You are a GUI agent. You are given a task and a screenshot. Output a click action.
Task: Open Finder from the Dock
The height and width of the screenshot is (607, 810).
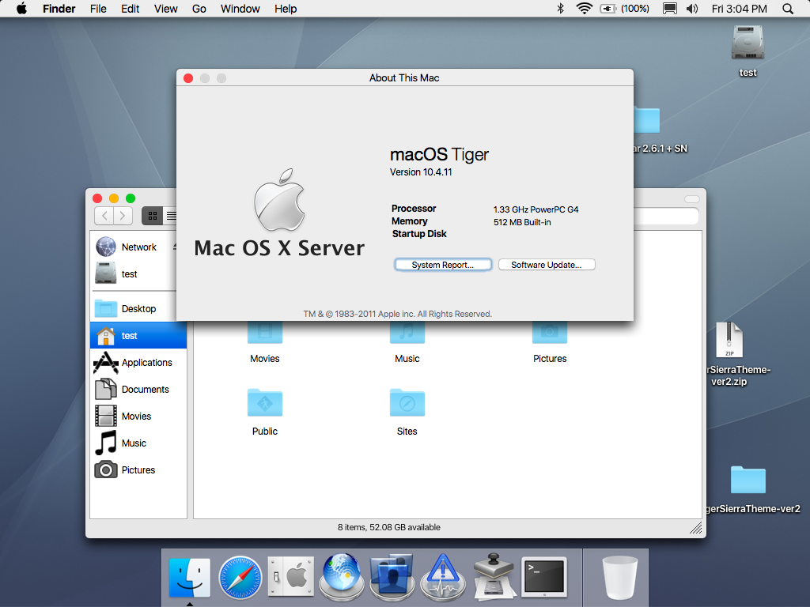click(x=190, y=578)
